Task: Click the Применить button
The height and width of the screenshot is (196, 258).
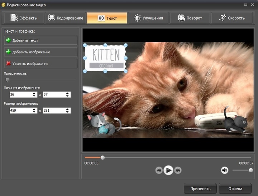Action: 200,188
